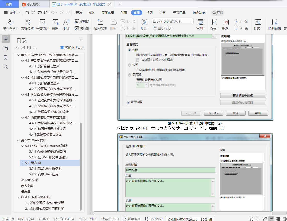Go to previous change with 上一条
Screen dimensions: 287x221
coord(241,21)
